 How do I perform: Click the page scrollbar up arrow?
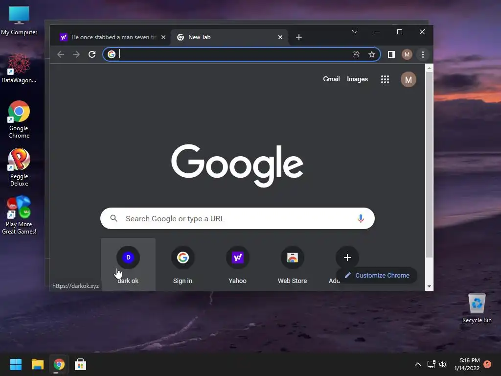tap(429, 68)
